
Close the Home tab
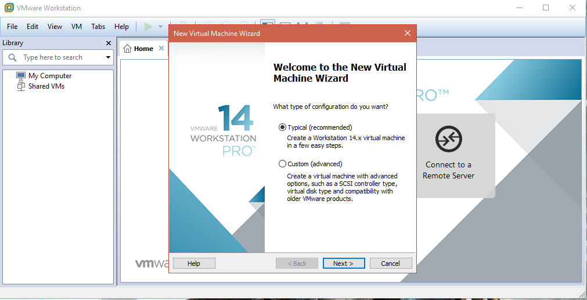[161, 48]
